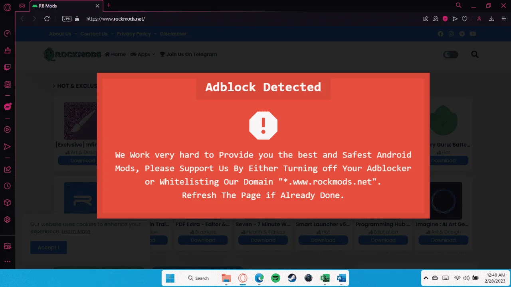The image size is (511, 287).
Task: Open the taskbar clock and date
Action: 494,278
